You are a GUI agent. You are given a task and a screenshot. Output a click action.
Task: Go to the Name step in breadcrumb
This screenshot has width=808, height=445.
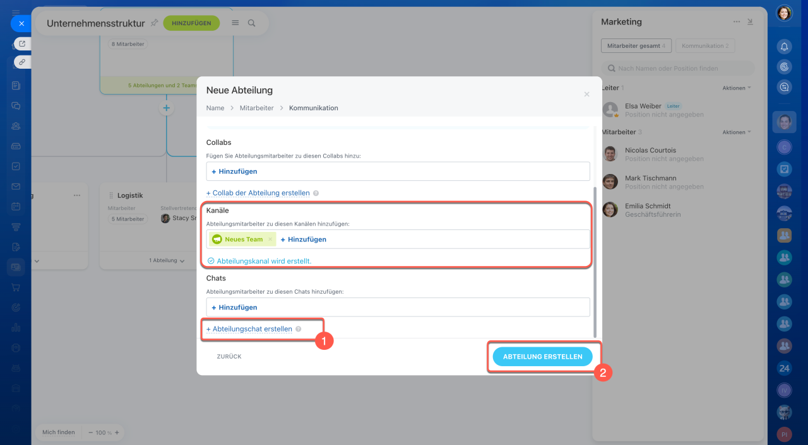coord(215,108)
